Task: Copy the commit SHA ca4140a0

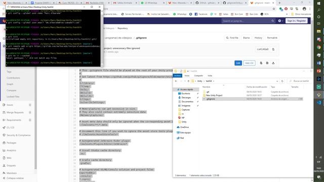Action: pyautogui.click(x=273, y=50)
